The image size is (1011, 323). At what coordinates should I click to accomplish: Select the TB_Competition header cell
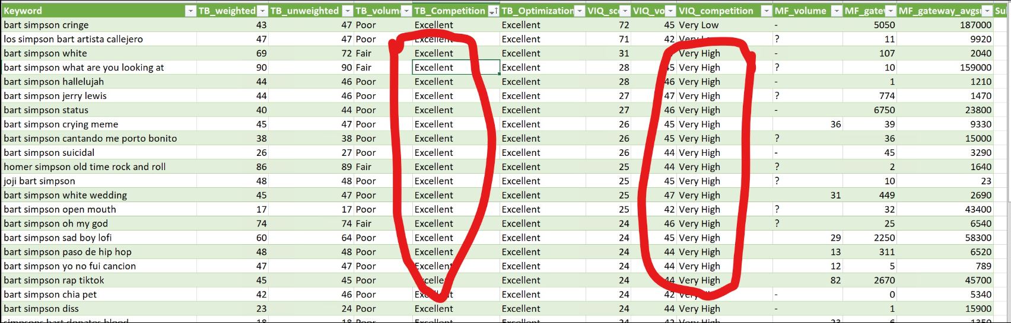click(x=456, y=11)
